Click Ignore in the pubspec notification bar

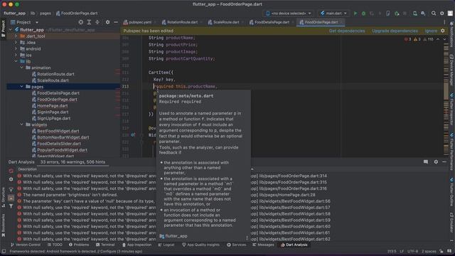point(431,31)
